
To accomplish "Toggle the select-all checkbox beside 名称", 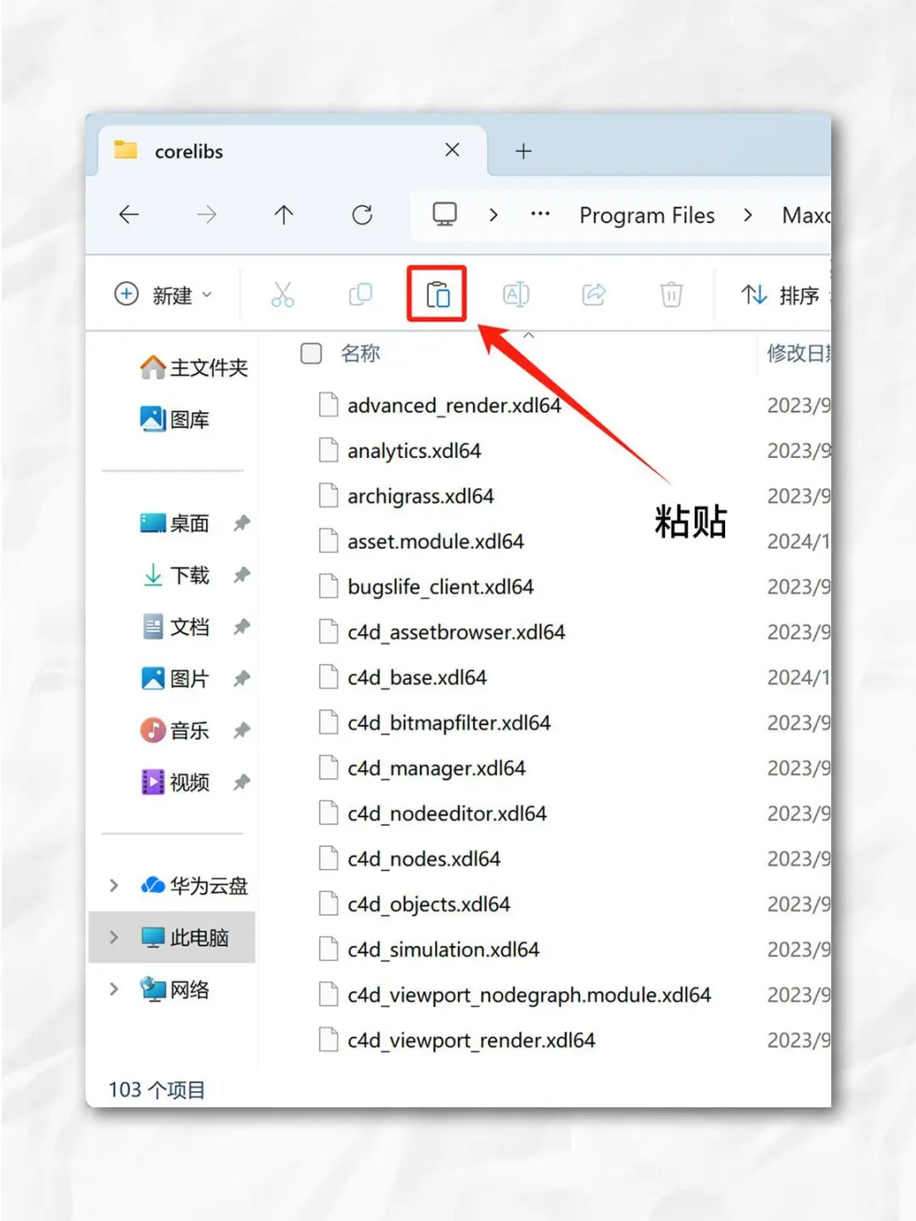I will click(311, 354).
